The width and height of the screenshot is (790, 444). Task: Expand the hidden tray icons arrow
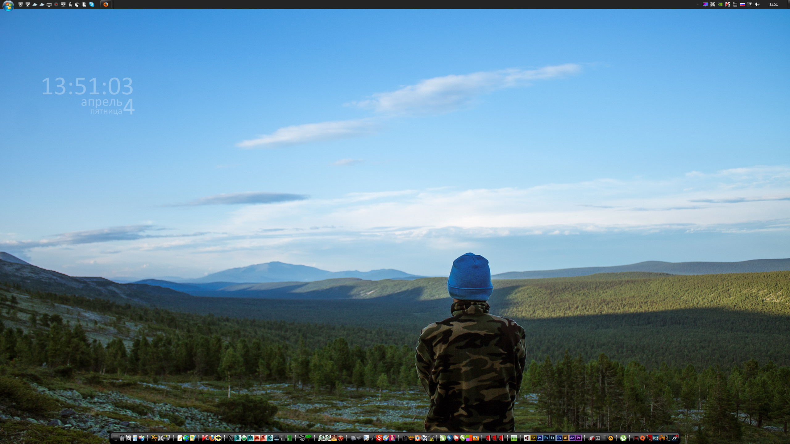click(x=698, y=5)
